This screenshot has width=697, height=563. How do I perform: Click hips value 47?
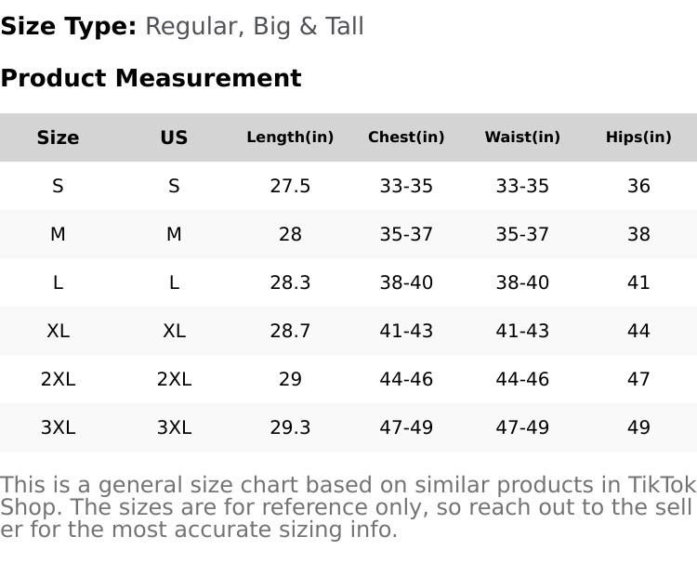(638, 379)
